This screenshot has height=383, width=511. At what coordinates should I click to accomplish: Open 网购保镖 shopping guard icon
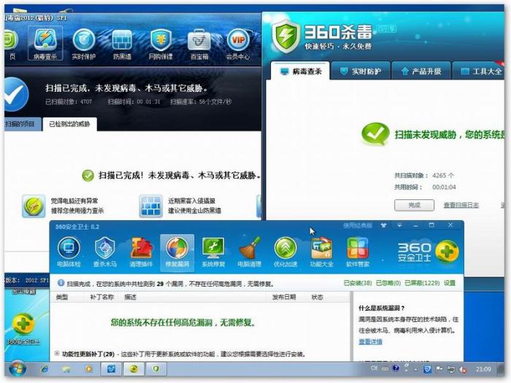click(x=161, y=45)
